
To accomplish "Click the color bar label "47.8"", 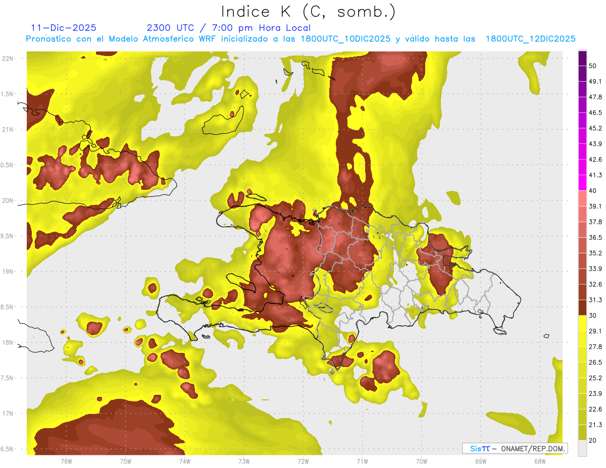I will coord(595,97).
